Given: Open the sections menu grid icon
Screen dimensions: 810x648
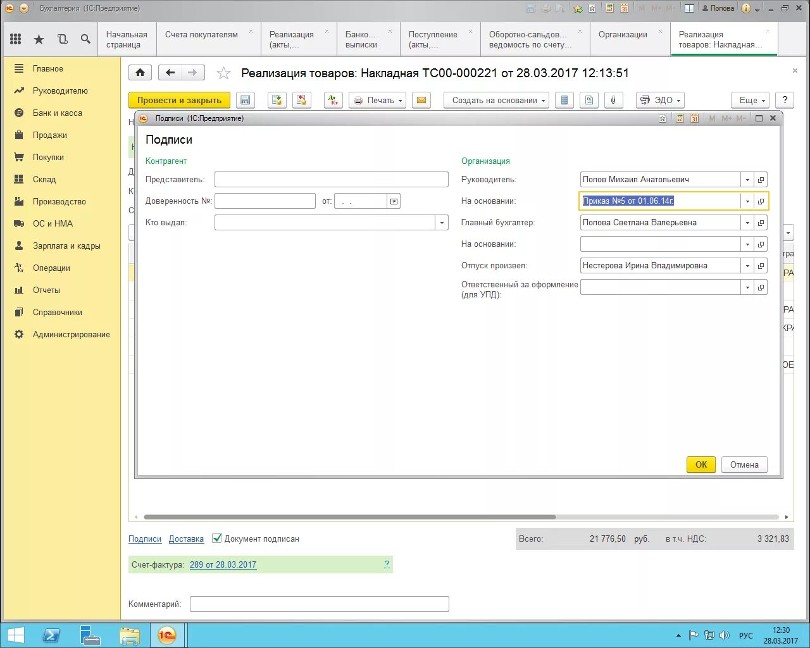Looking at the screenshot, I should pyautogui.click(x=16, y=39).
